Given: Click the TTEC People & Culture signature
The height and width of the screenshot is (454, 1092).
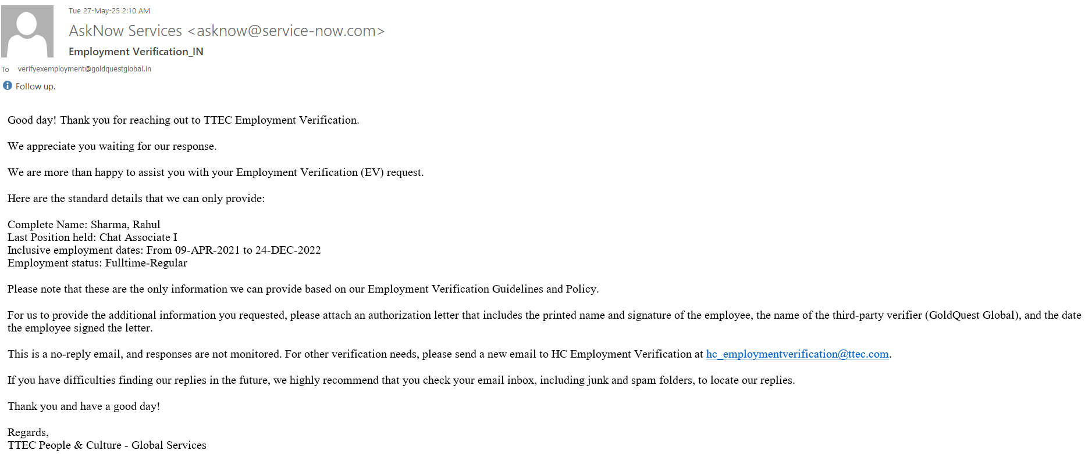Looking at the screenshot, I should click(x=107, y=445).
